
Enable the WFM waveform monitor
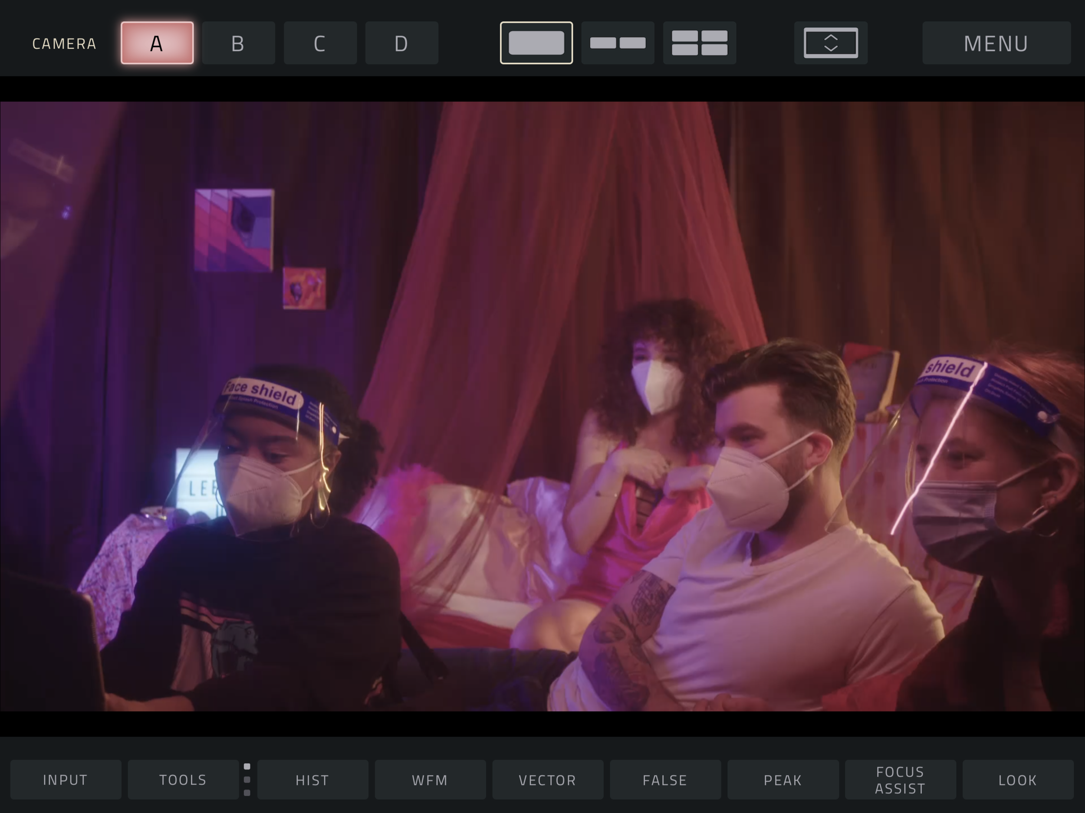(x=430, y=780)
